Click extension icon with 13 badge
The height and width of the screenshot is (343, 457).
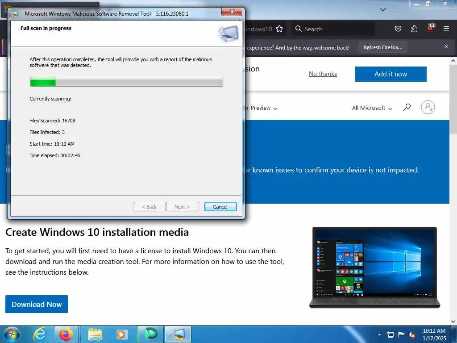pyautogui.click(x=431, y=28)
